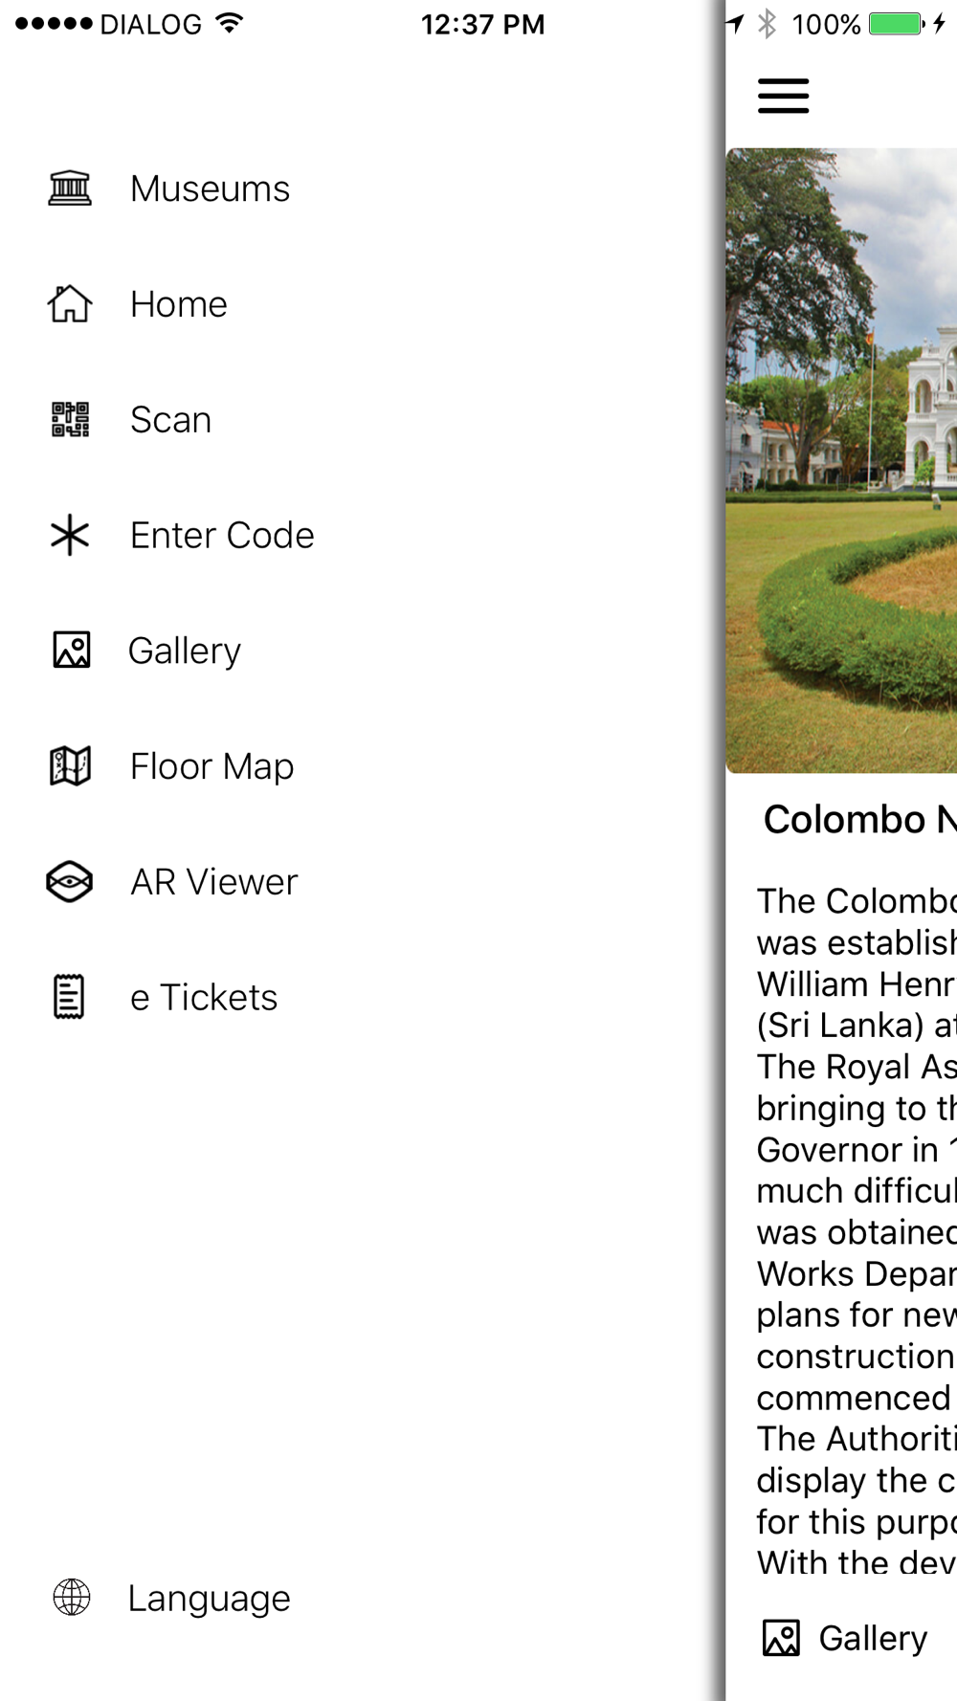Viewport: 957px width, 1701px height.
Task: Choose the Enter Code menu label
Action: 222,535
